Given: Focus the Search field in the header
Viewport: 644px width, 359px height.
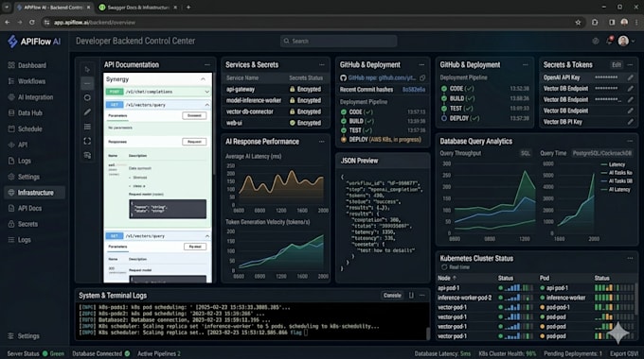Looking at the screenshot, I should [338, 41].
